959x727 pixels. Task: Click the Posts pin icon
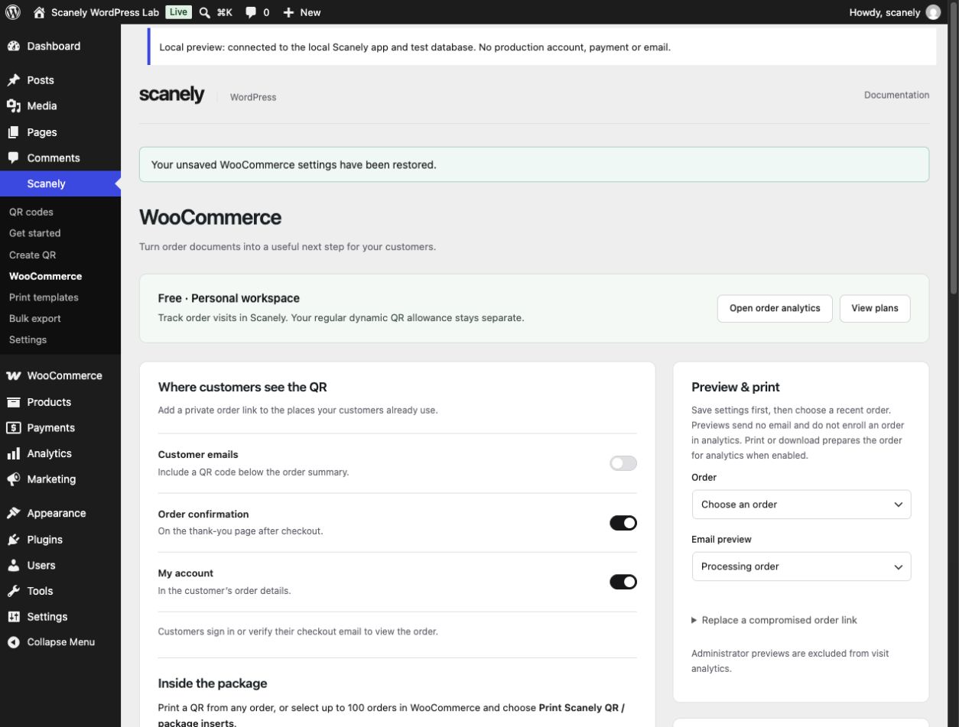point(13,80)
